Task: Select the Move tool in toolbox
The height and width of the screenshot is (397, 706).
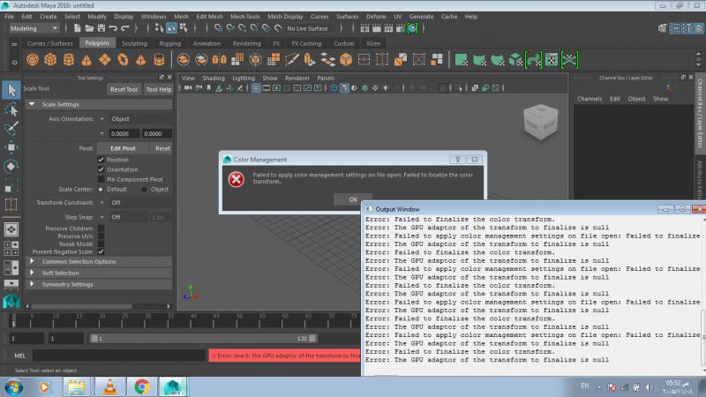Action: (11, 147)
